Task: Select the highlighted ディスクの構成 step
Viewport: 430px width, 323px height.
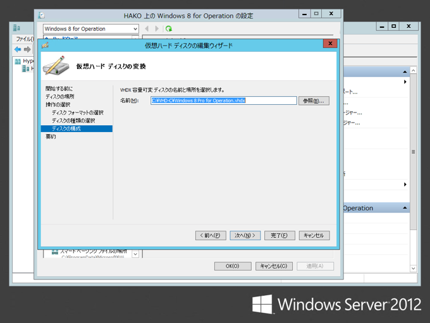Action: [x=77, y=128]
